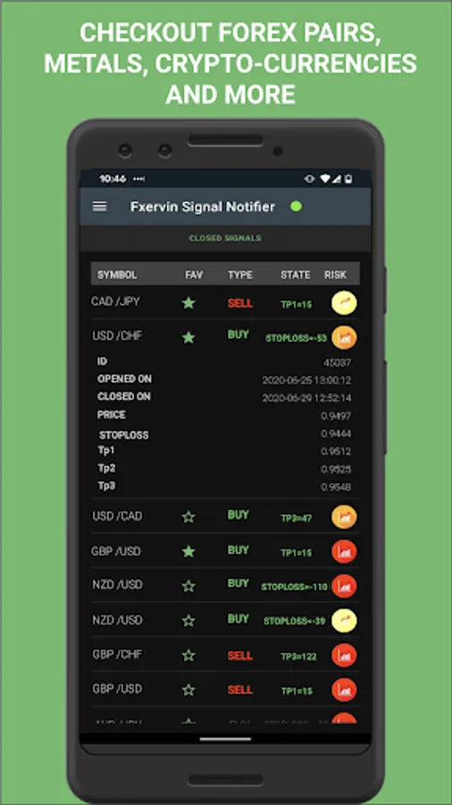
Task: Open the CAD/JPY yellow risk icon
Action: pos(344,303)
